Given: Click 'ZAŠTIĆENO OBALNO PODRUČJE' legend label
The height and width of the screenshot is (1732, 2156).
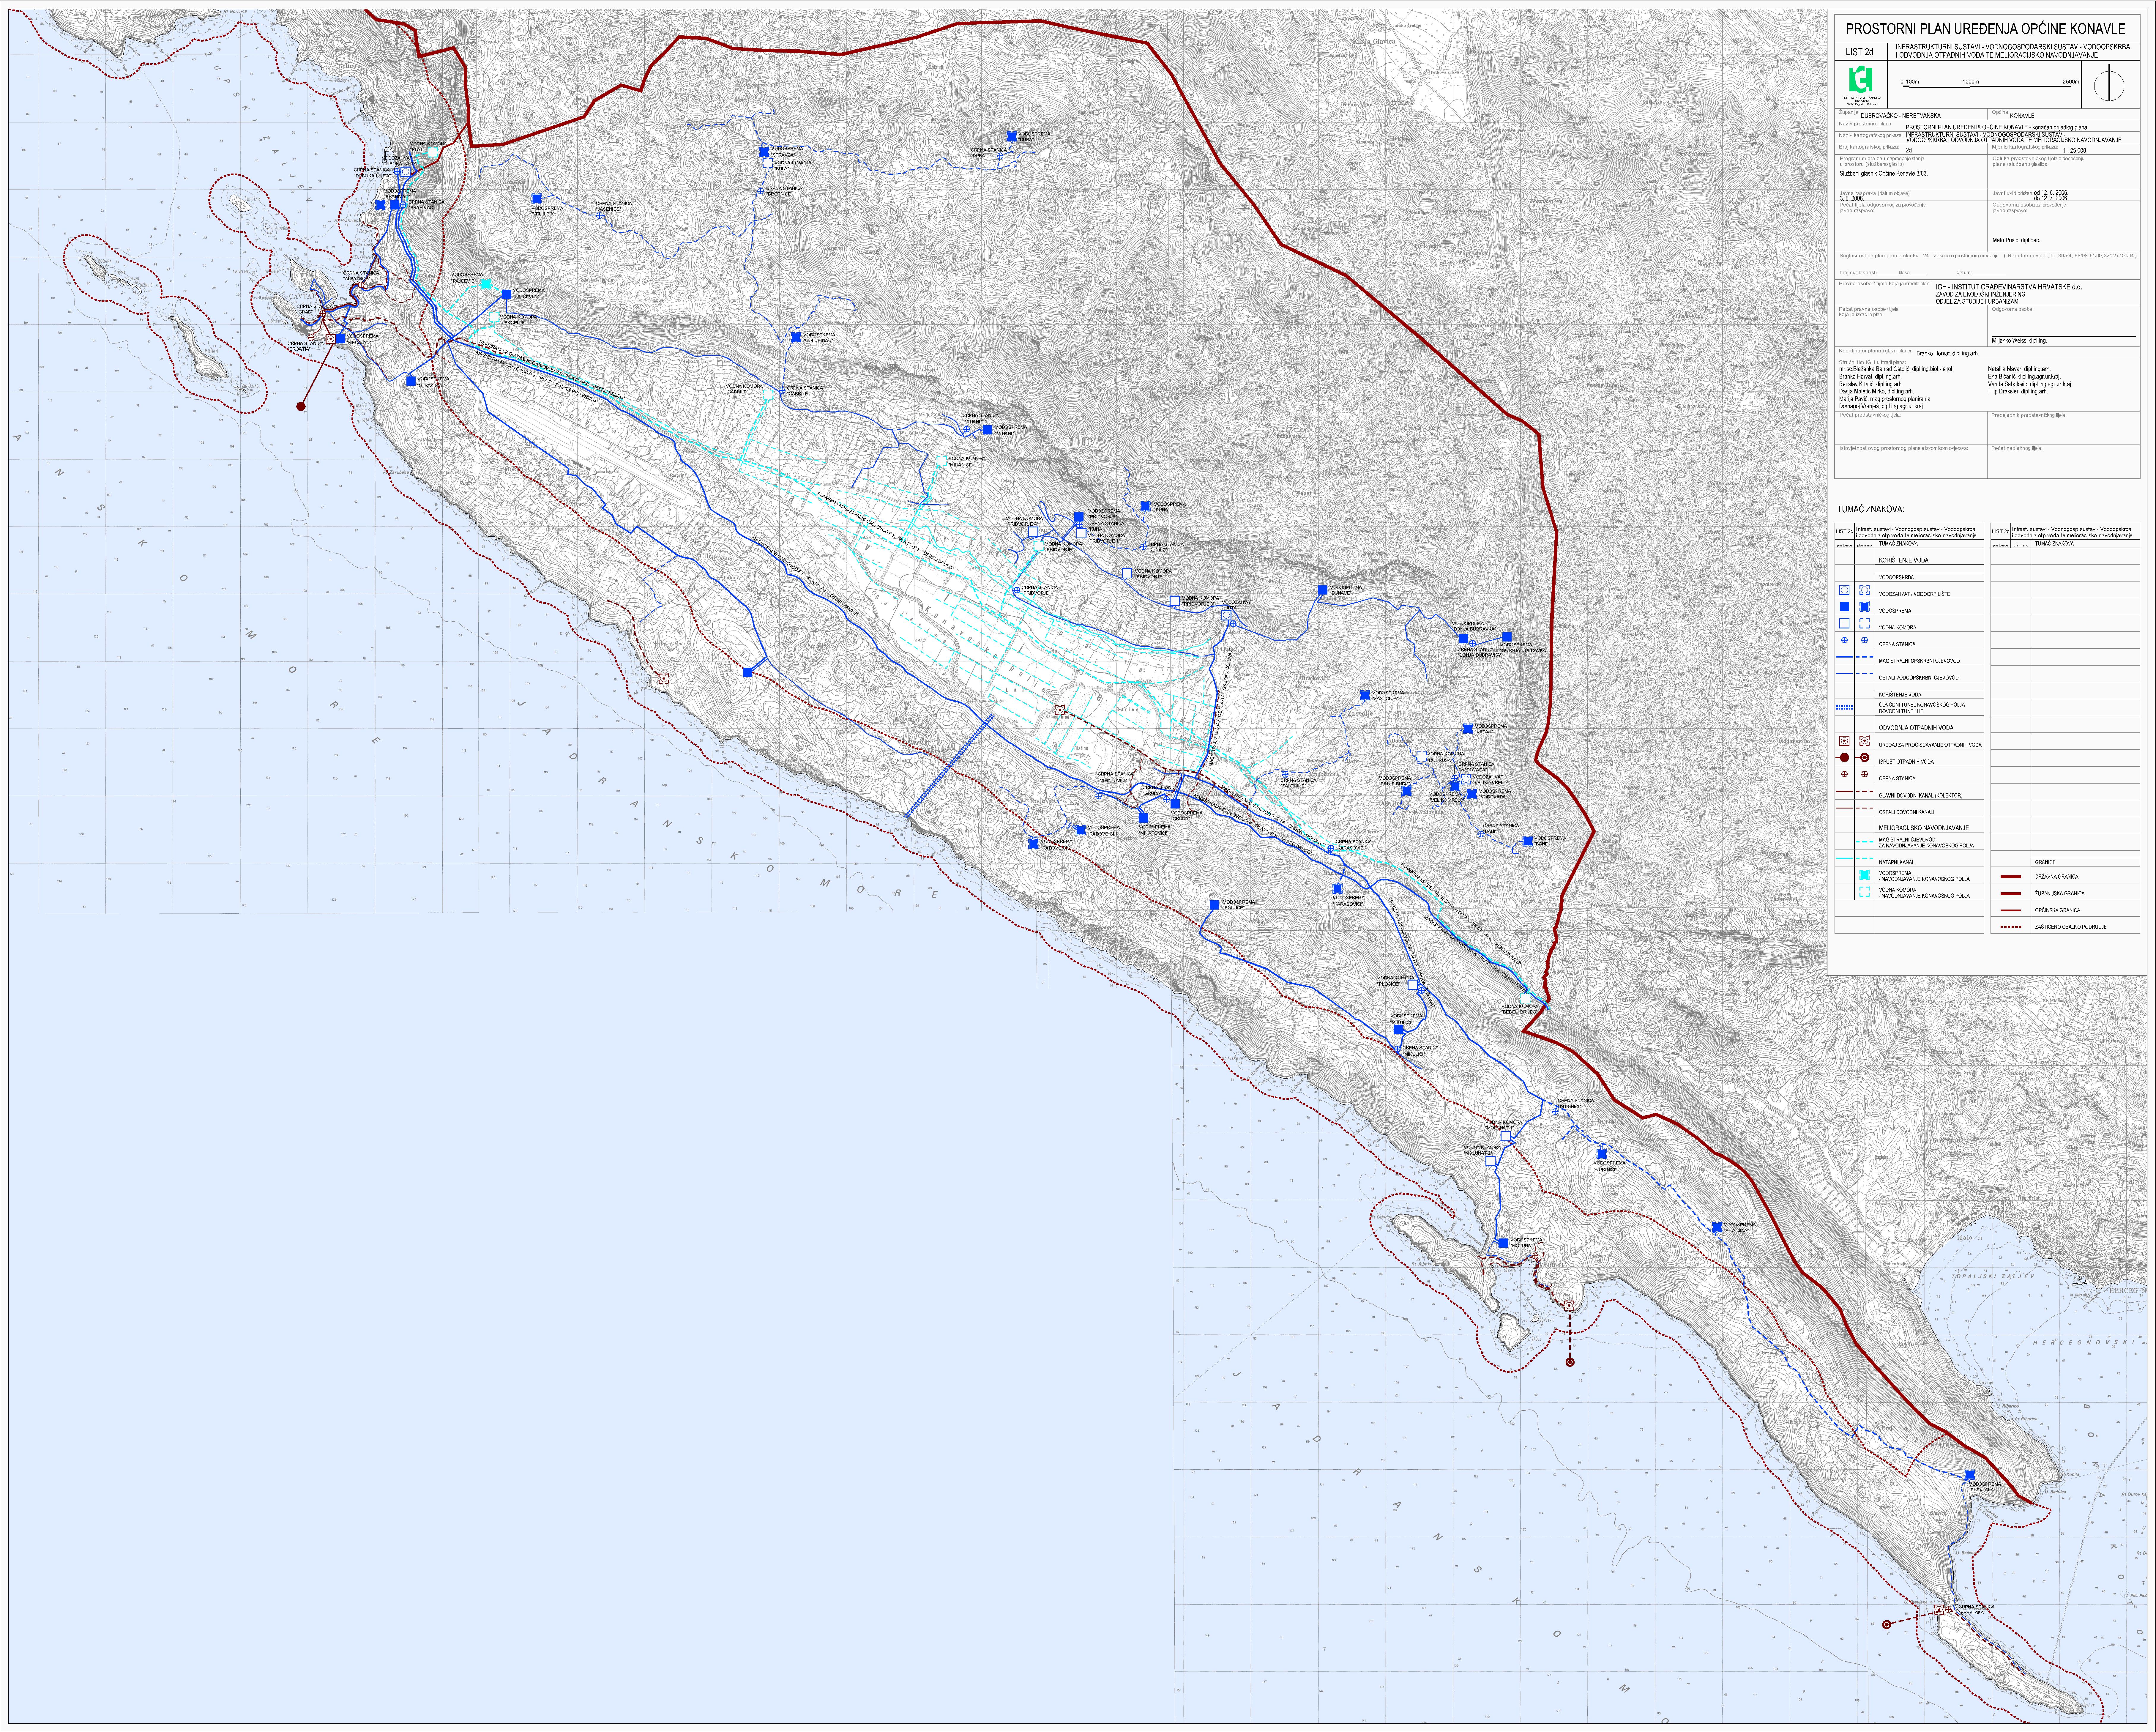Looking at the screenshot, I should [2071, 927].
